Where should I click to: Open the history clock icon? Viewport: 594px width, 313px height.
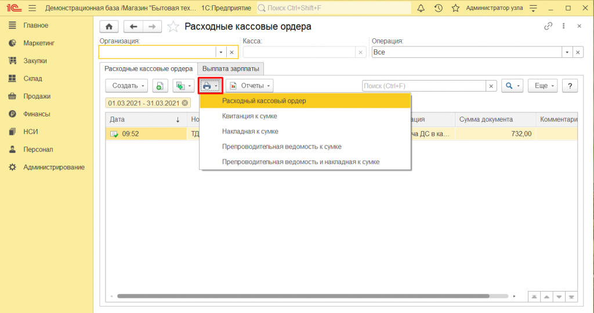click(438, 8)
